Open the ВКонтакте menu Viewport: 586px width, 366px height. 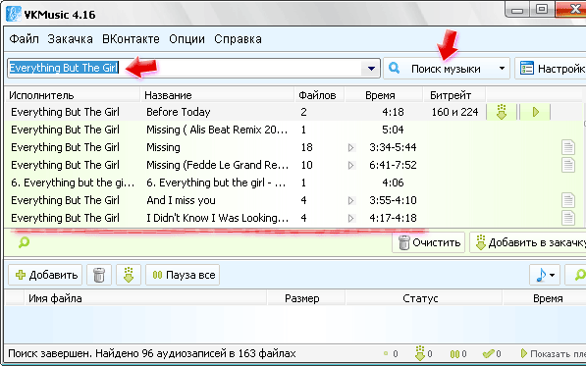[131, 39]
